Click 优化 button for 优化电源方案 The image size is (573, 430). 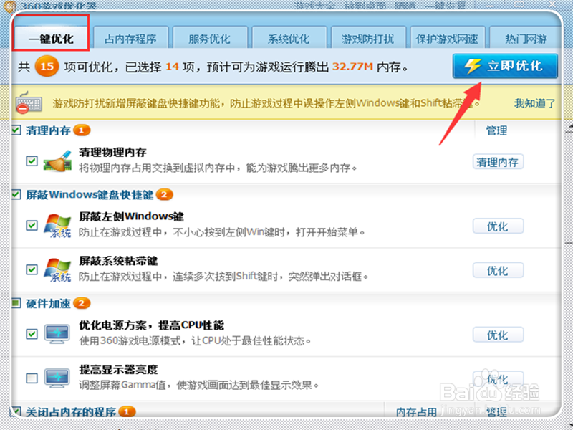click(498, 335)
